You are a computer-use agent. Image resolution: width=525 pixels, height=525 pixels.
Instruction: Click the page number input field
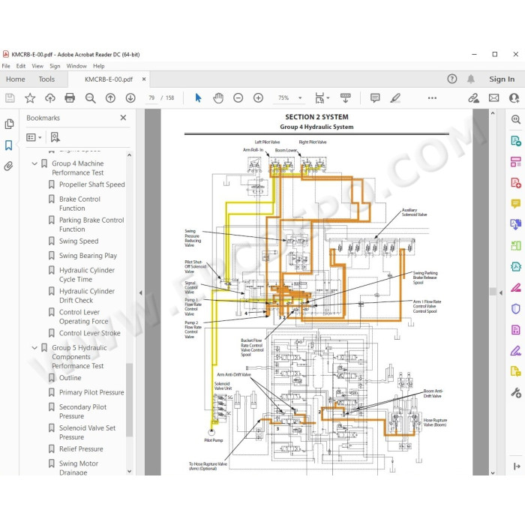(151, 97)
